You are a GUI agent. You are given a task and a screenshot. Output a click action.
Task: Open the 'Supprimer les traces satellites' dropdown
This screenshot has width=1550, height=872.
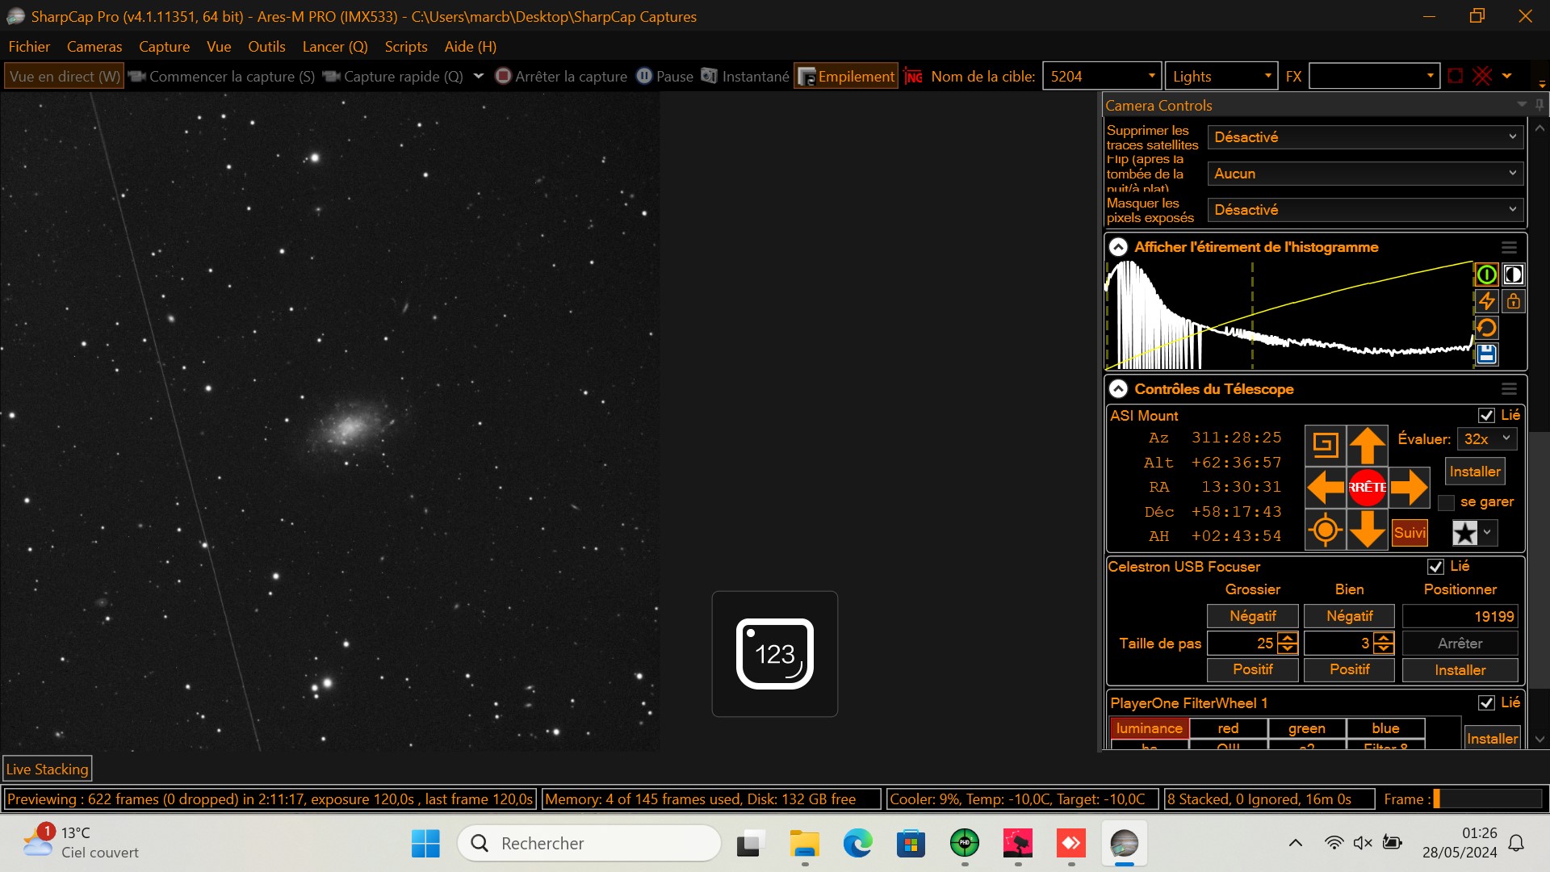1364,137
